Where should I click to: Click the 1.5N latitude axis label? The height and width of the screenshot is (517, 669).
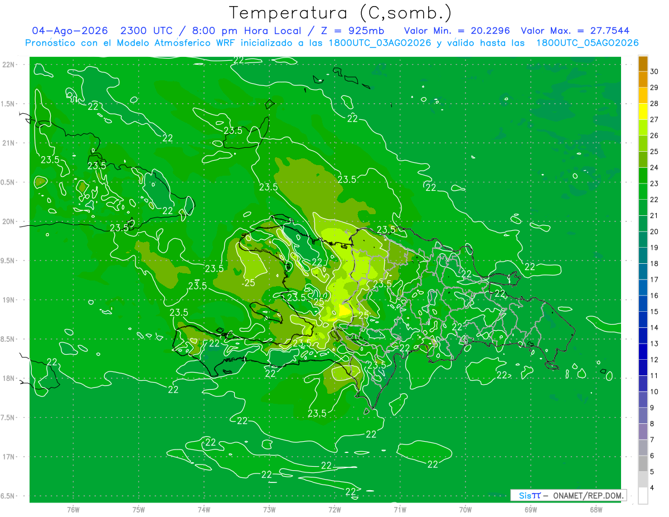point(8,104)
